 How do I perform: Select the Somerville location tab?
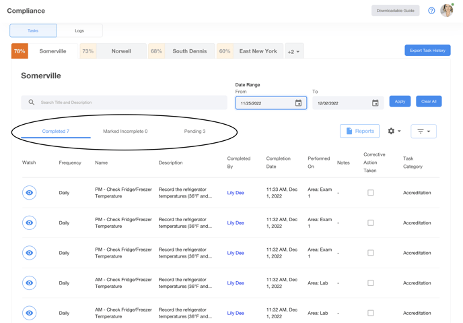point(45,51)
